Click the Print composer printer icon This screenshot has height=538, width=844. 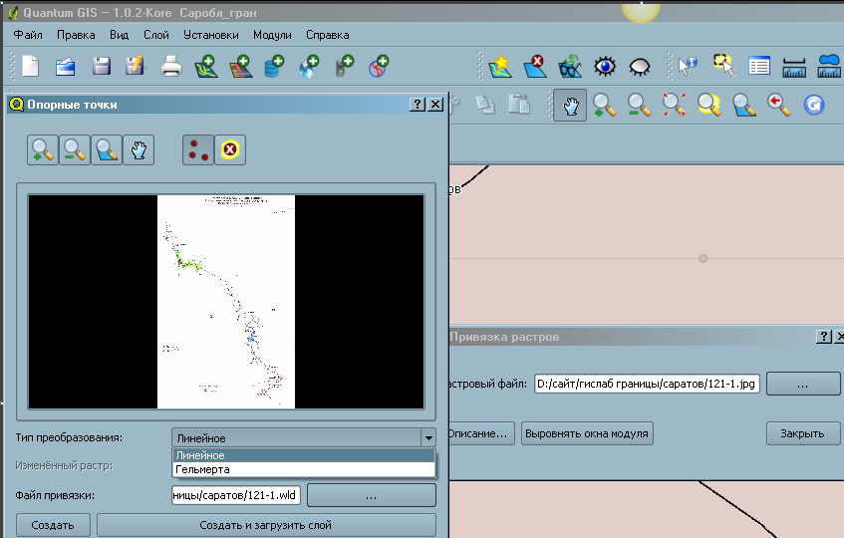pyautogui.click(x=171, y=67)
